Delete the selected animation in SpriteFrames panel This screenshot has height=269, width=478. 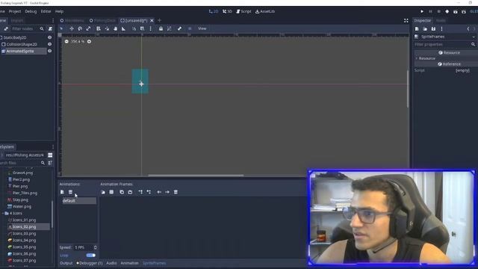coord(70,192)
